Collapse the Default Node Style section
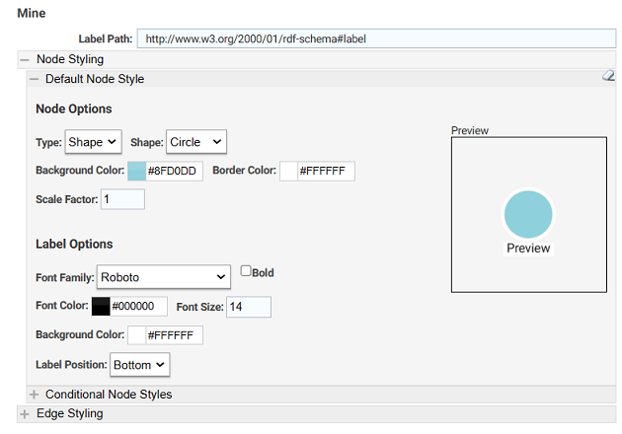Screen dimensions: 622x434 [35, 79]
